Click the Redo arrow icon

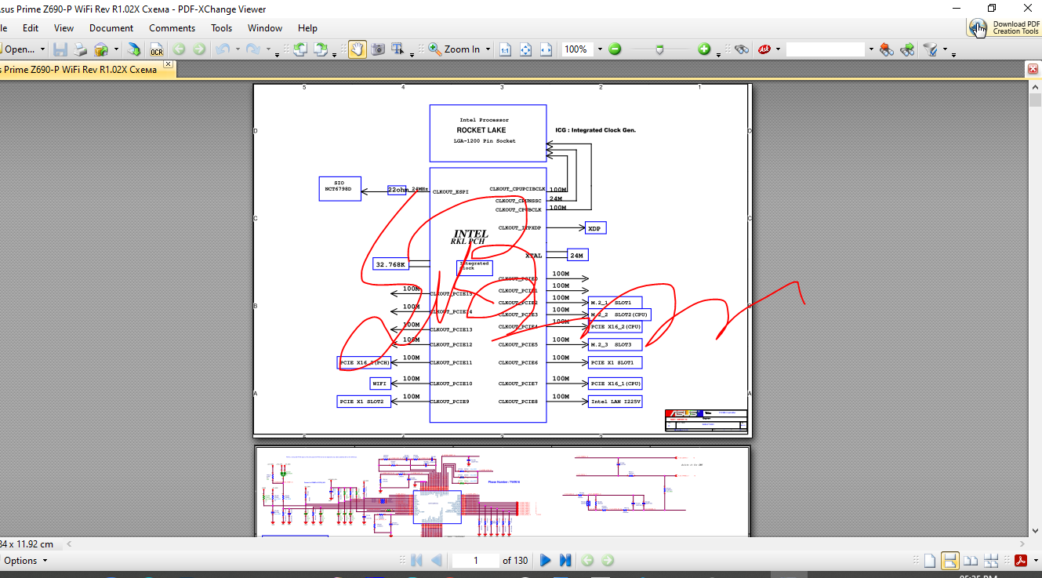(252, 49)
